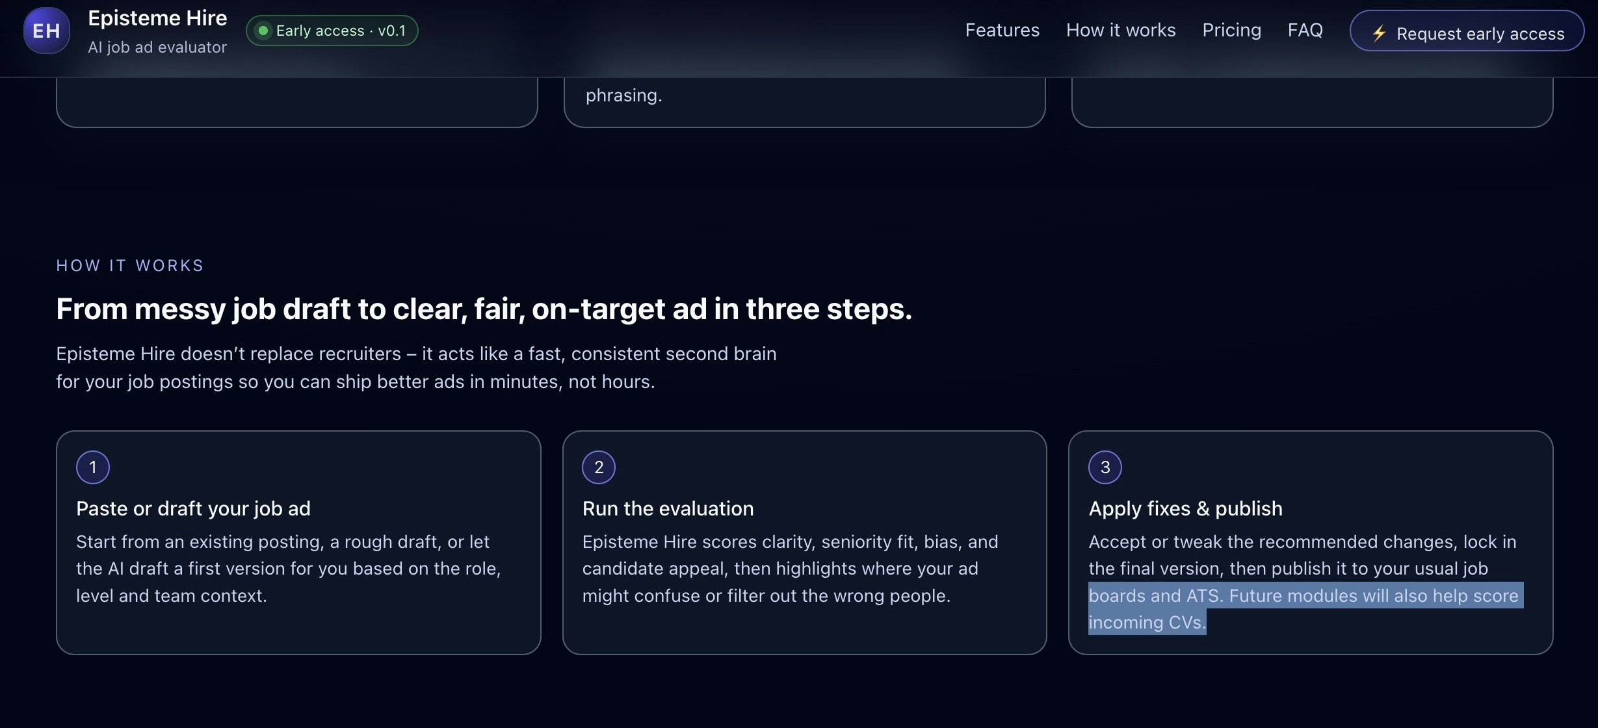The image size is (1598, 728).
Task: Open the Features navigation item
Action: tap(1002, 30)
